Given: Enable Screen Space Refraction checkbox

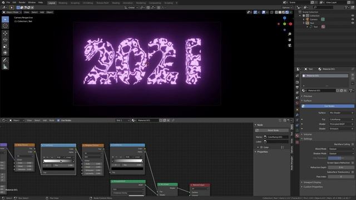Looking at the screenshot, I should click(x=353, y=163).
